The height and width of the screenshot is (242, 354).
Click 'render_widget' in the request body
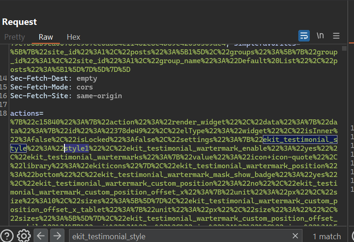(198, 122)
